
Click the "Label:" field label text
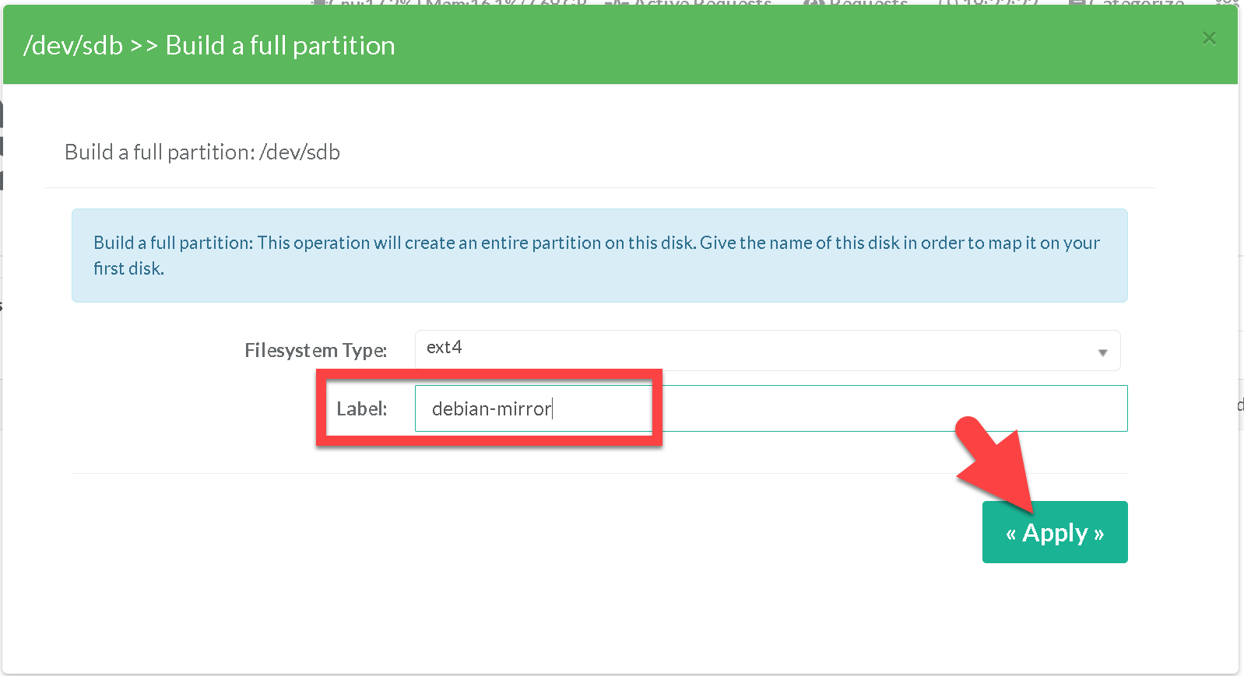361,409
